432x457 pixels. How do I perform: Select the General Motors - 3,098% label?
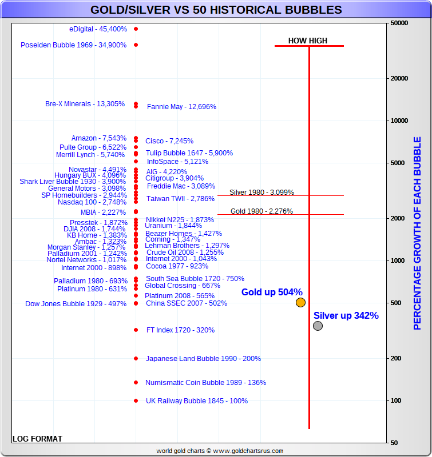(87, 189)
